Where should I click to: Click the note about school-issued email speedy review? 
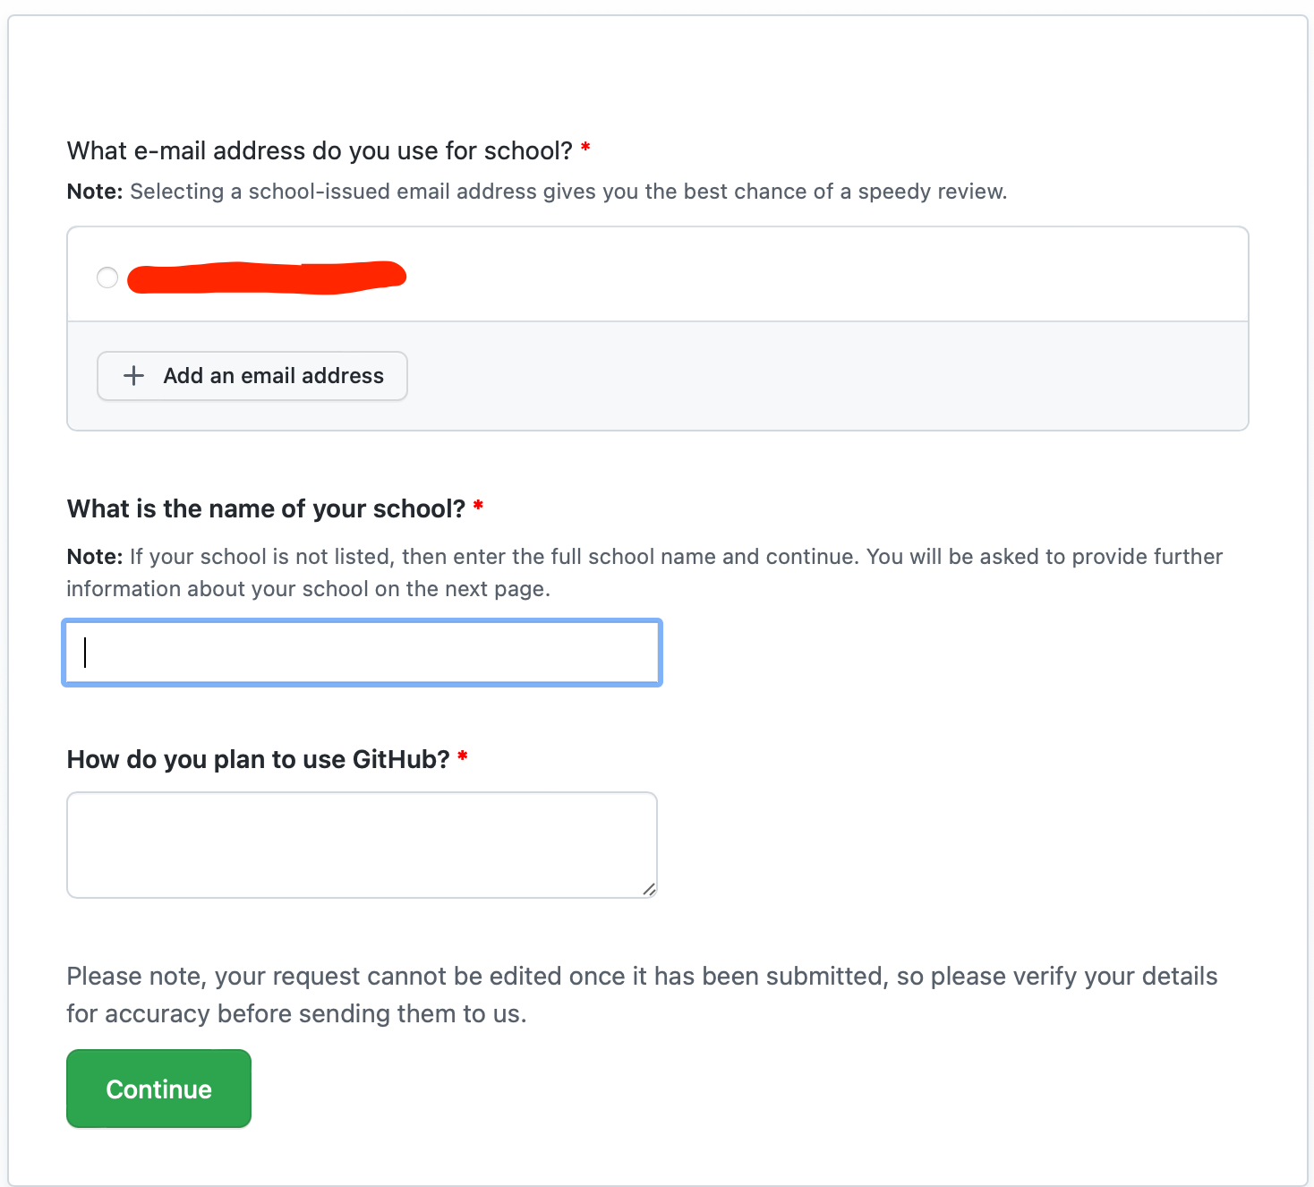point(537,192)
